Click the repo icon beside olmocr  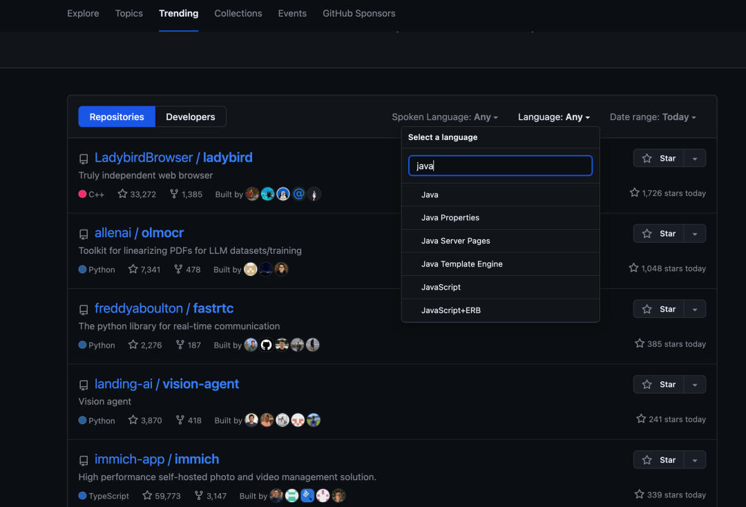(84, 235)
